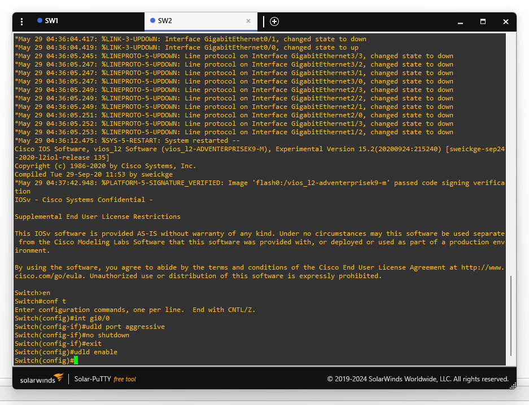
Task: Click the 'udld port aggressive' command line
Action: click(90, 327)
